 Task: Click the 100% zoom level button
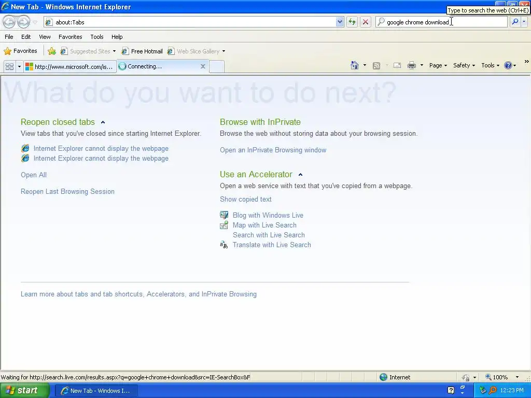pos(497,377)
